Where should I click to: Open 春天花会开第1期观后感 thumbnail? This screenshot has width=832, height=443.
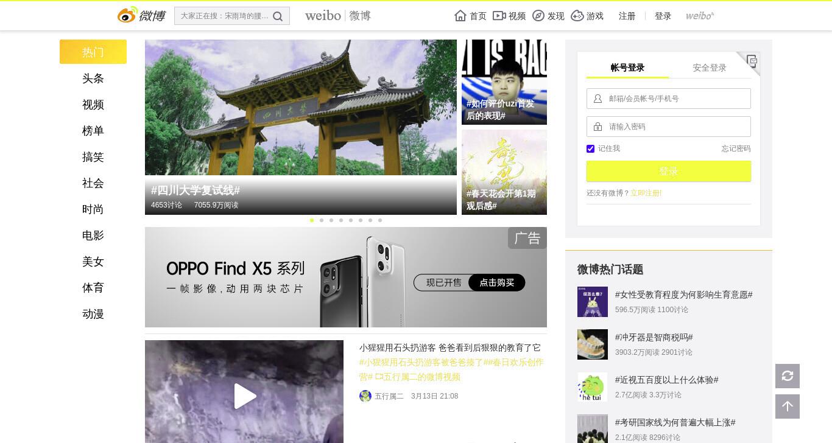tap(504, 172)
